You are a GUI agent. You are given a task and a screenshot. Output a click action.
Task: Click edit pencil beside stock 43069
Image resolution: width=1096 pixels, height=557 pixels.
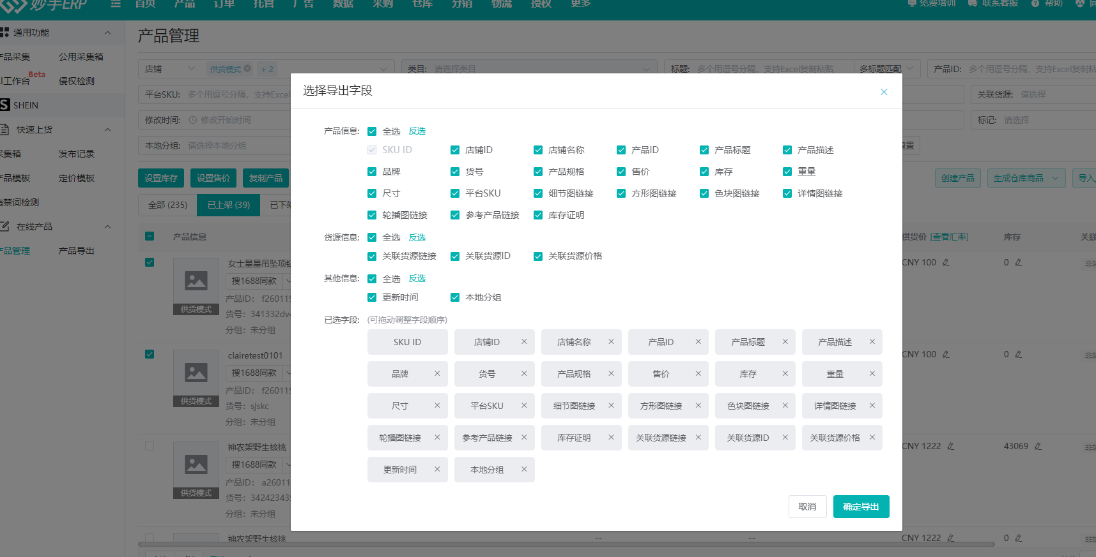1038,447
